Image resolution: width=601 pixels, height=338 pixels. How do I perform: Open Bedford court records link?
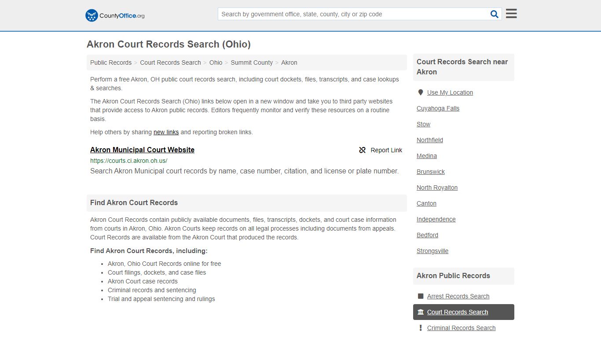pos(427,235)
